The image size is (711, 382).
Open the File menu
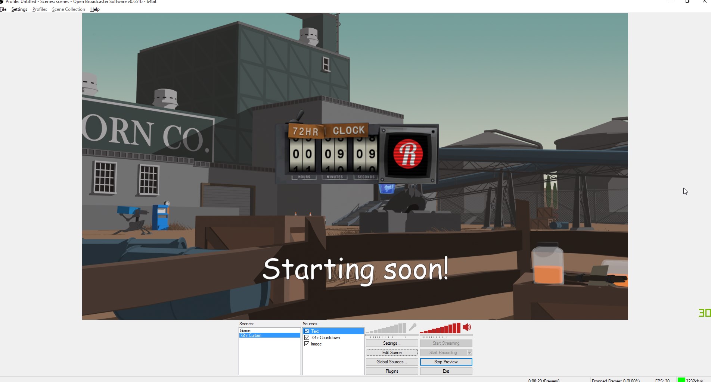(3, 9)
